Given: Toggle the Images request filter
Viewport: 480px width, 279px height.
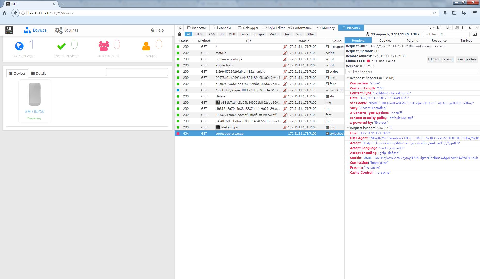Looking at the screenshot, I should pyautogui.click(x=259, y=34).
